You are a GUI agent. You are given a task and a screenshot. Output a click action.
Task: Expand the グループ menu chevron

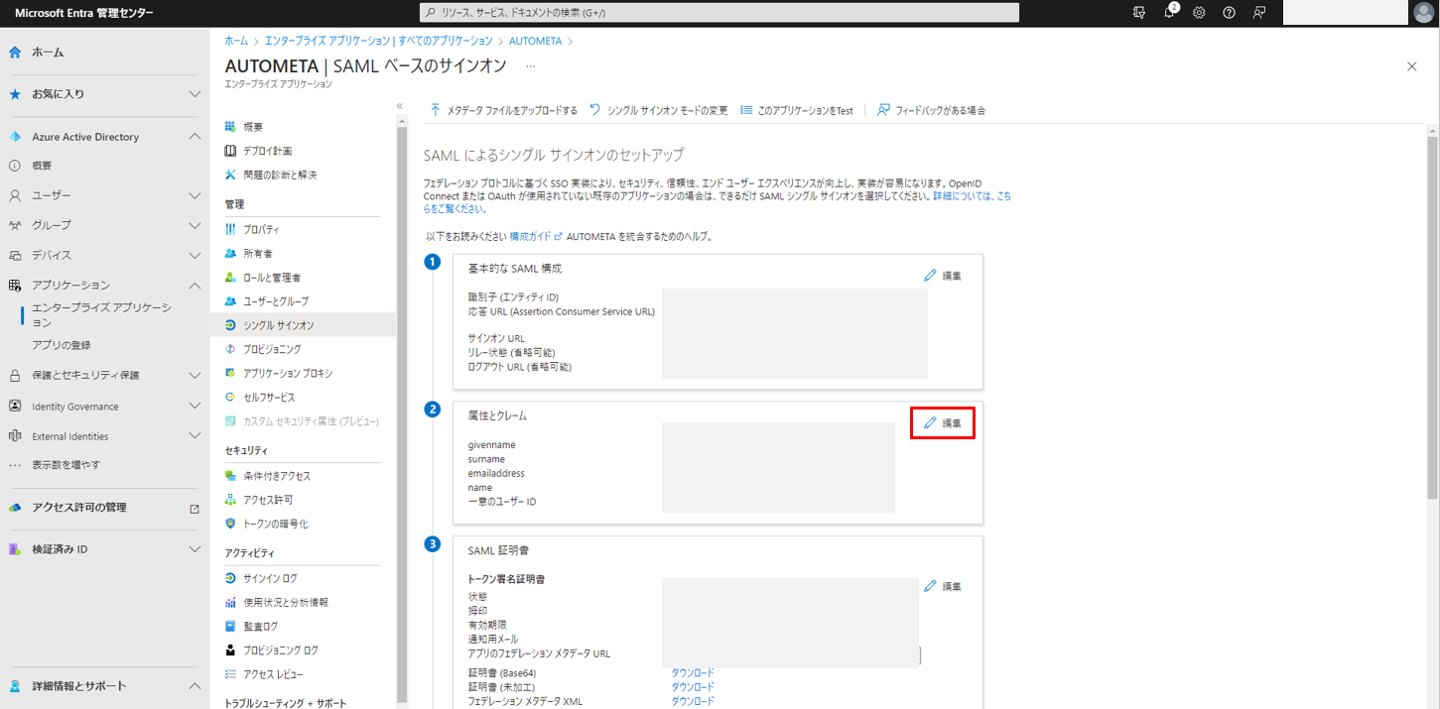point(195,225)
